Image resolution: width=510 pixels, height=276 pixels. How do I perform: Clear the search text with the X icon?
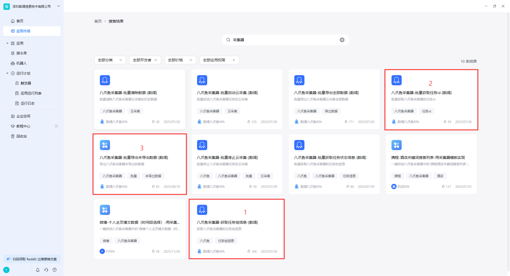(x=342, y=40)
